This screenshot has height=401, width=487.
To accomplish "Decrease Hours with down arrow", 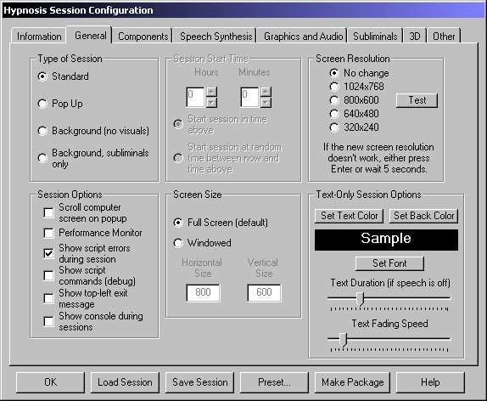I will coord(211,102).
